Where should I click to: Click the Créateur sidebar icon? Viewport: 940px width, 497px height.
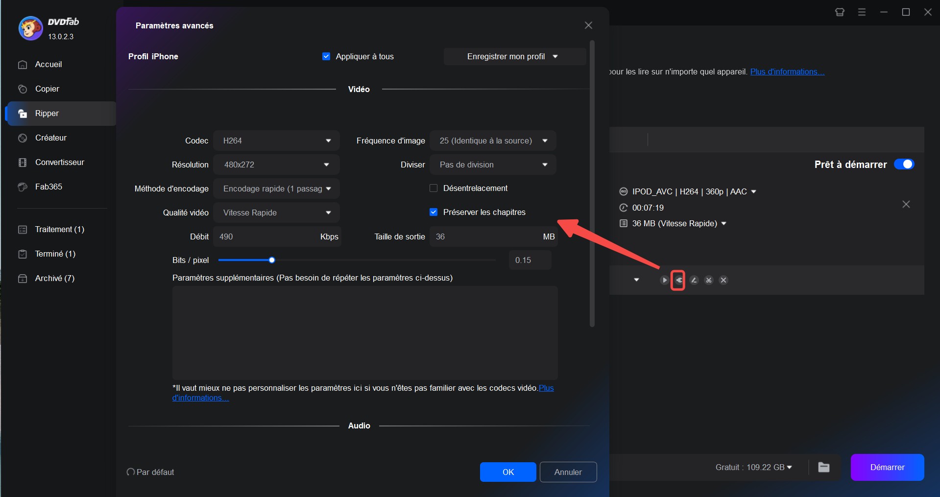23,138
